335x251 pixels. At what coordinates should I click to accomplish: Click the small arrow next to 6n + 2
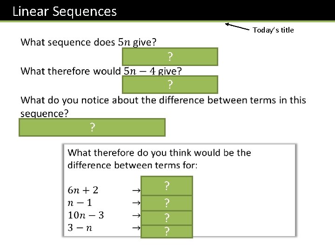(x=136, y=190)
